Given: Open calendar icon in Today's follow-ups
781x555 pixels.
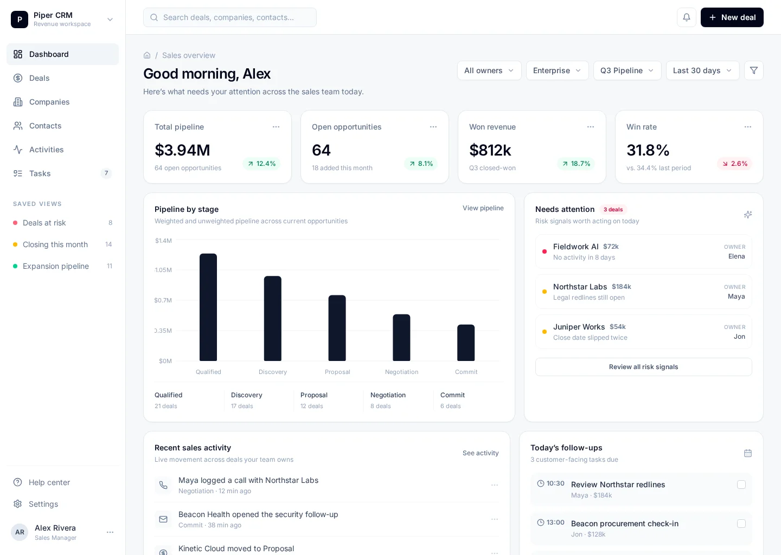Looking at the screenshot, I should pos(748,453).
